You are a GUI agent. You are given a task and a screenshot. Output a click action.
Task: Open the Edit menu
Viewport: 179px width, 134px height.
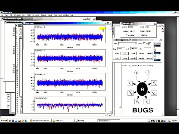[x=11, y=15]
